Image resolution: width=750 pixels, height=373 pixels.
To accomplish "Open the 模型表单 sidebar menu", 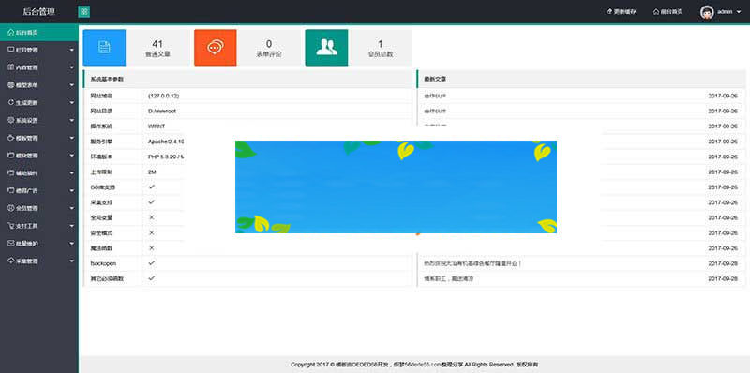I will (39, 85).
